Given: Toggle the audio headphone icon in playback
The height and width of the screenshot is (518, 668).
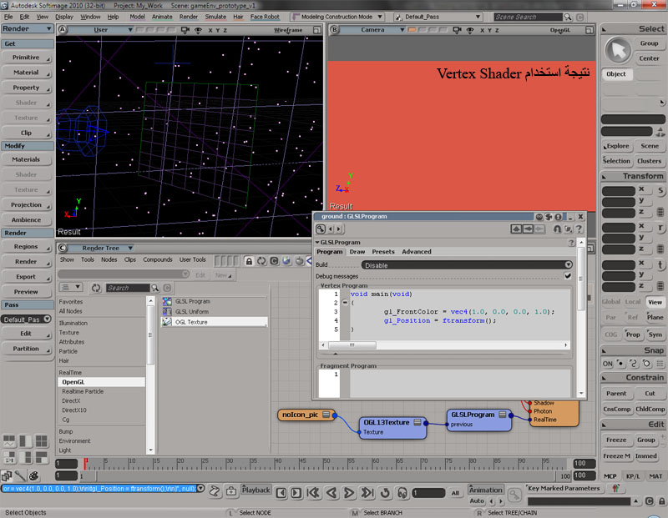Looking at the screenshot, I should pyautogui.click(x=402, y=493).
